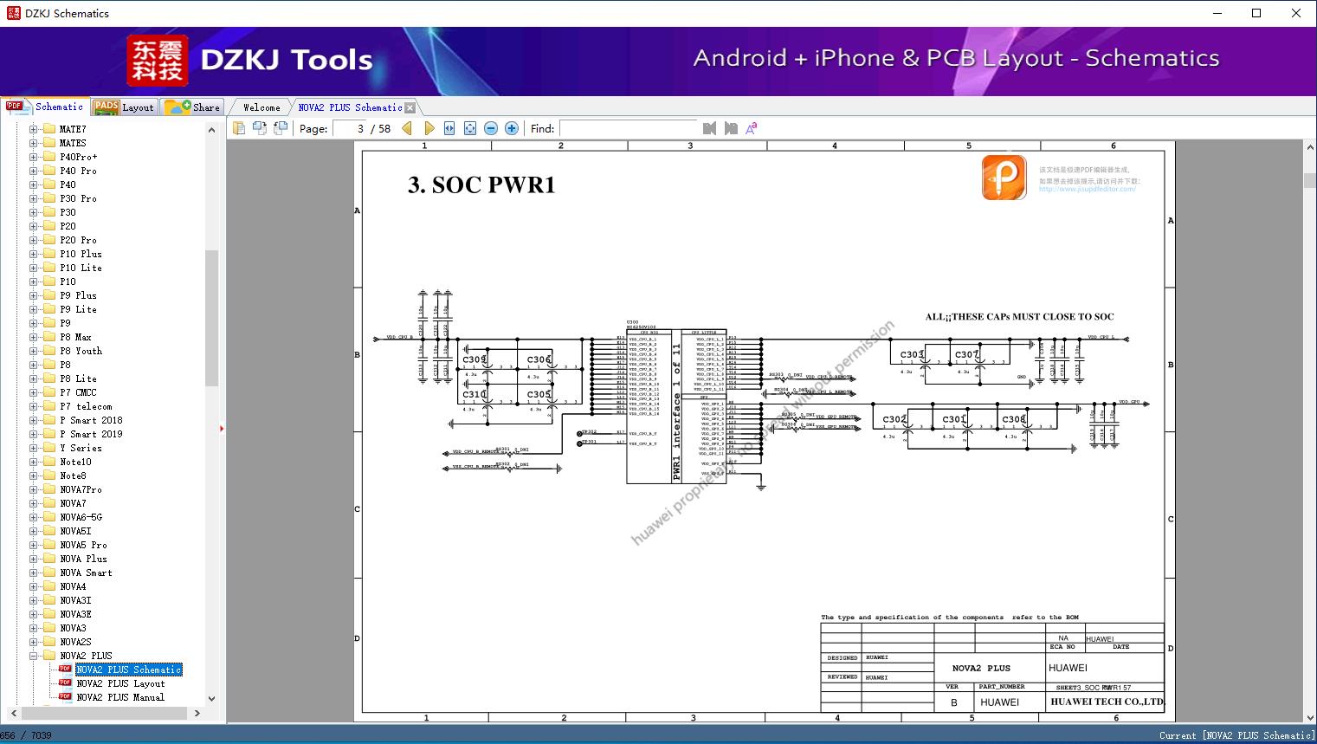
Task: Close the NOVA2 PLUS Schematic tab
Action: click(410, 107)
